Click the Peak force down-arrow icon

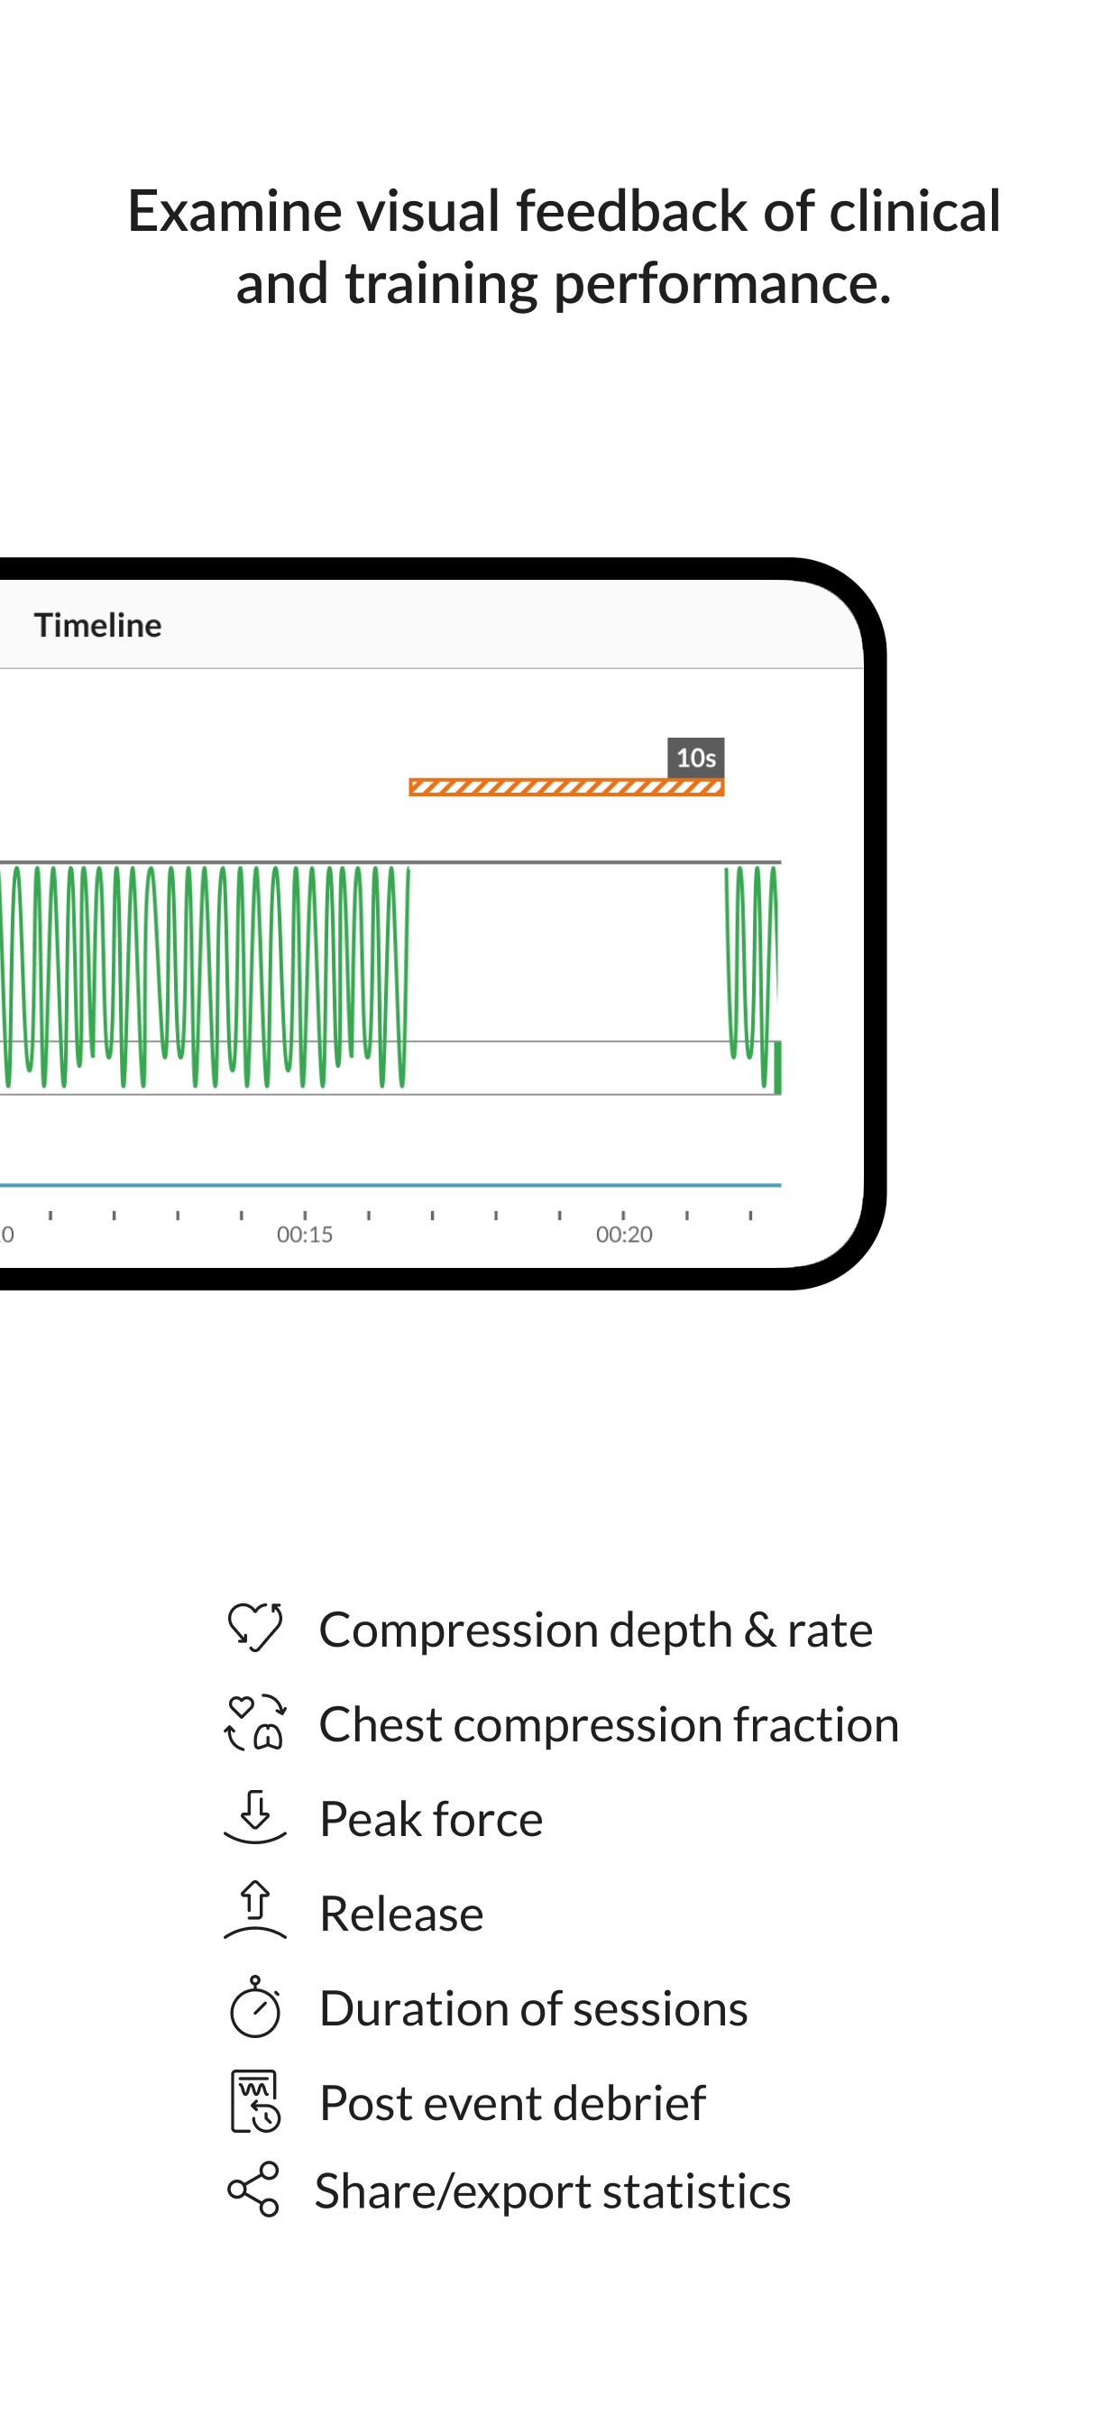[254, 1816]
